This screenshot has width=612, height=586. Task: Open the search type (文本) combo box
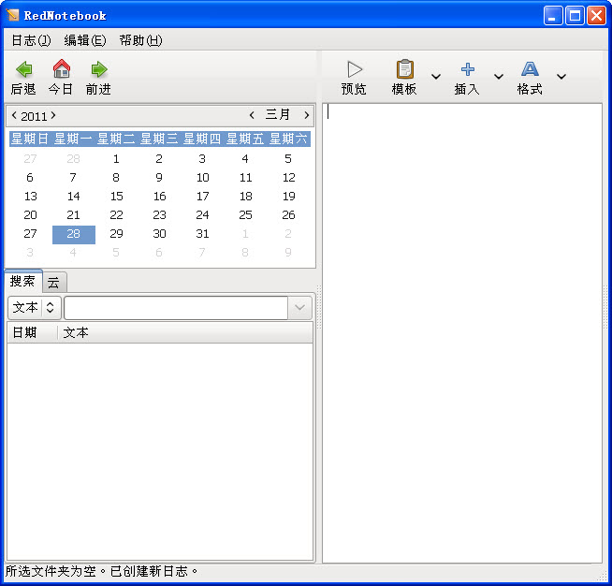coord(35,307)
